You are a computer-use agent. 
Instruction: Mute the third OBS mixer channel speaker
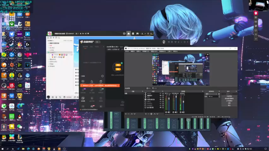click(x=183, y=112)
